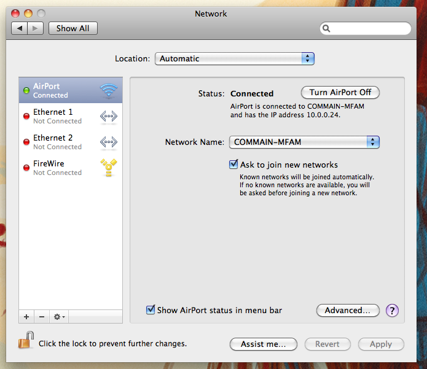427x369 pixels.
Task: Select the FireWire service
Action: (71, 168)
